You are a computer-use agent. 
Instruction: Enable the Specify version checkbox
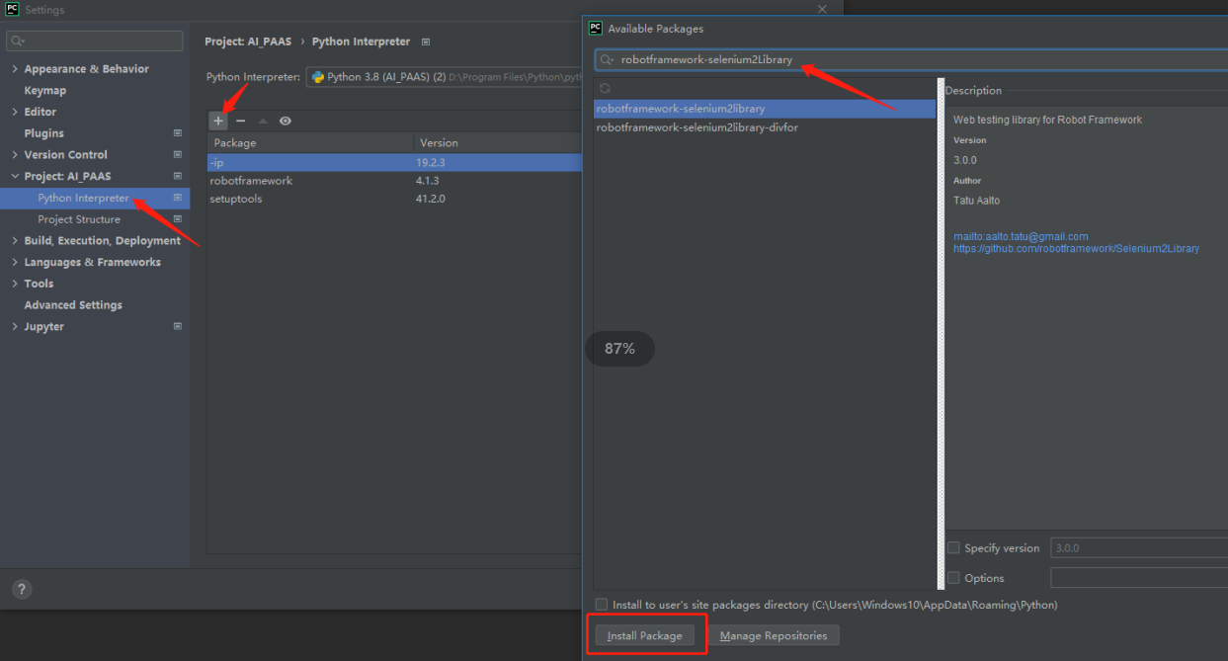(x=953, y=547)
